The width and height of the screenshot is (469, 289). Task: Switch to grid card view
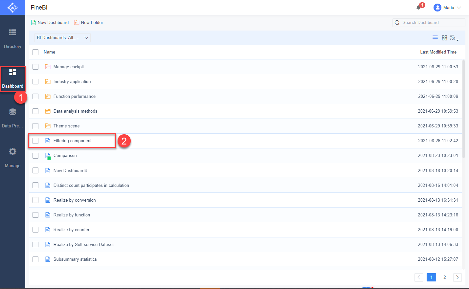444,38
